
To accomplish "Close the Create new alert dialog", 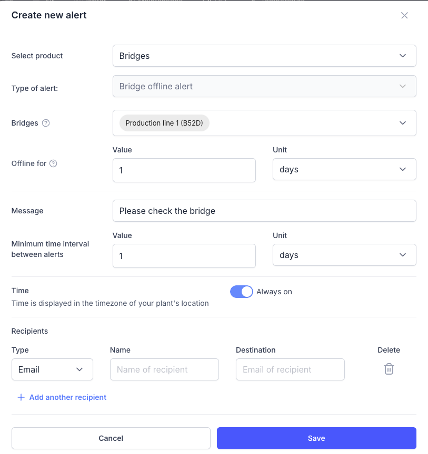I will (x=404, y=15).
